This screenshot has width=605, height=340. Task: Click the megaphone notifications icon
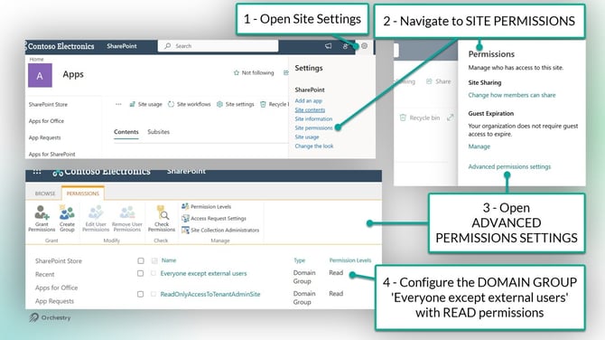point(328,46)
